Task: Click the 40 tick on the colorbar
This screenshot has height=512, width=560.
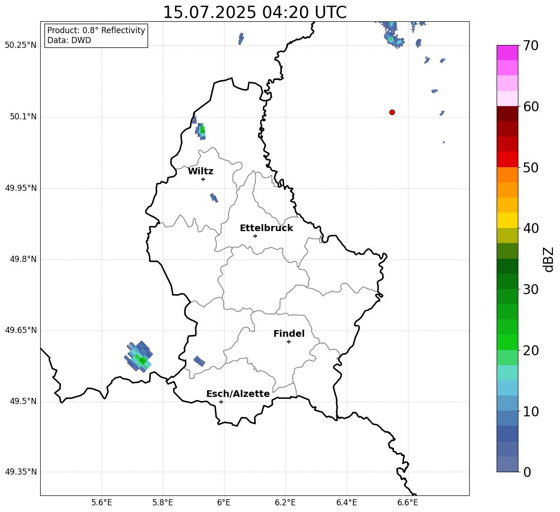Action: coord(531,228)
